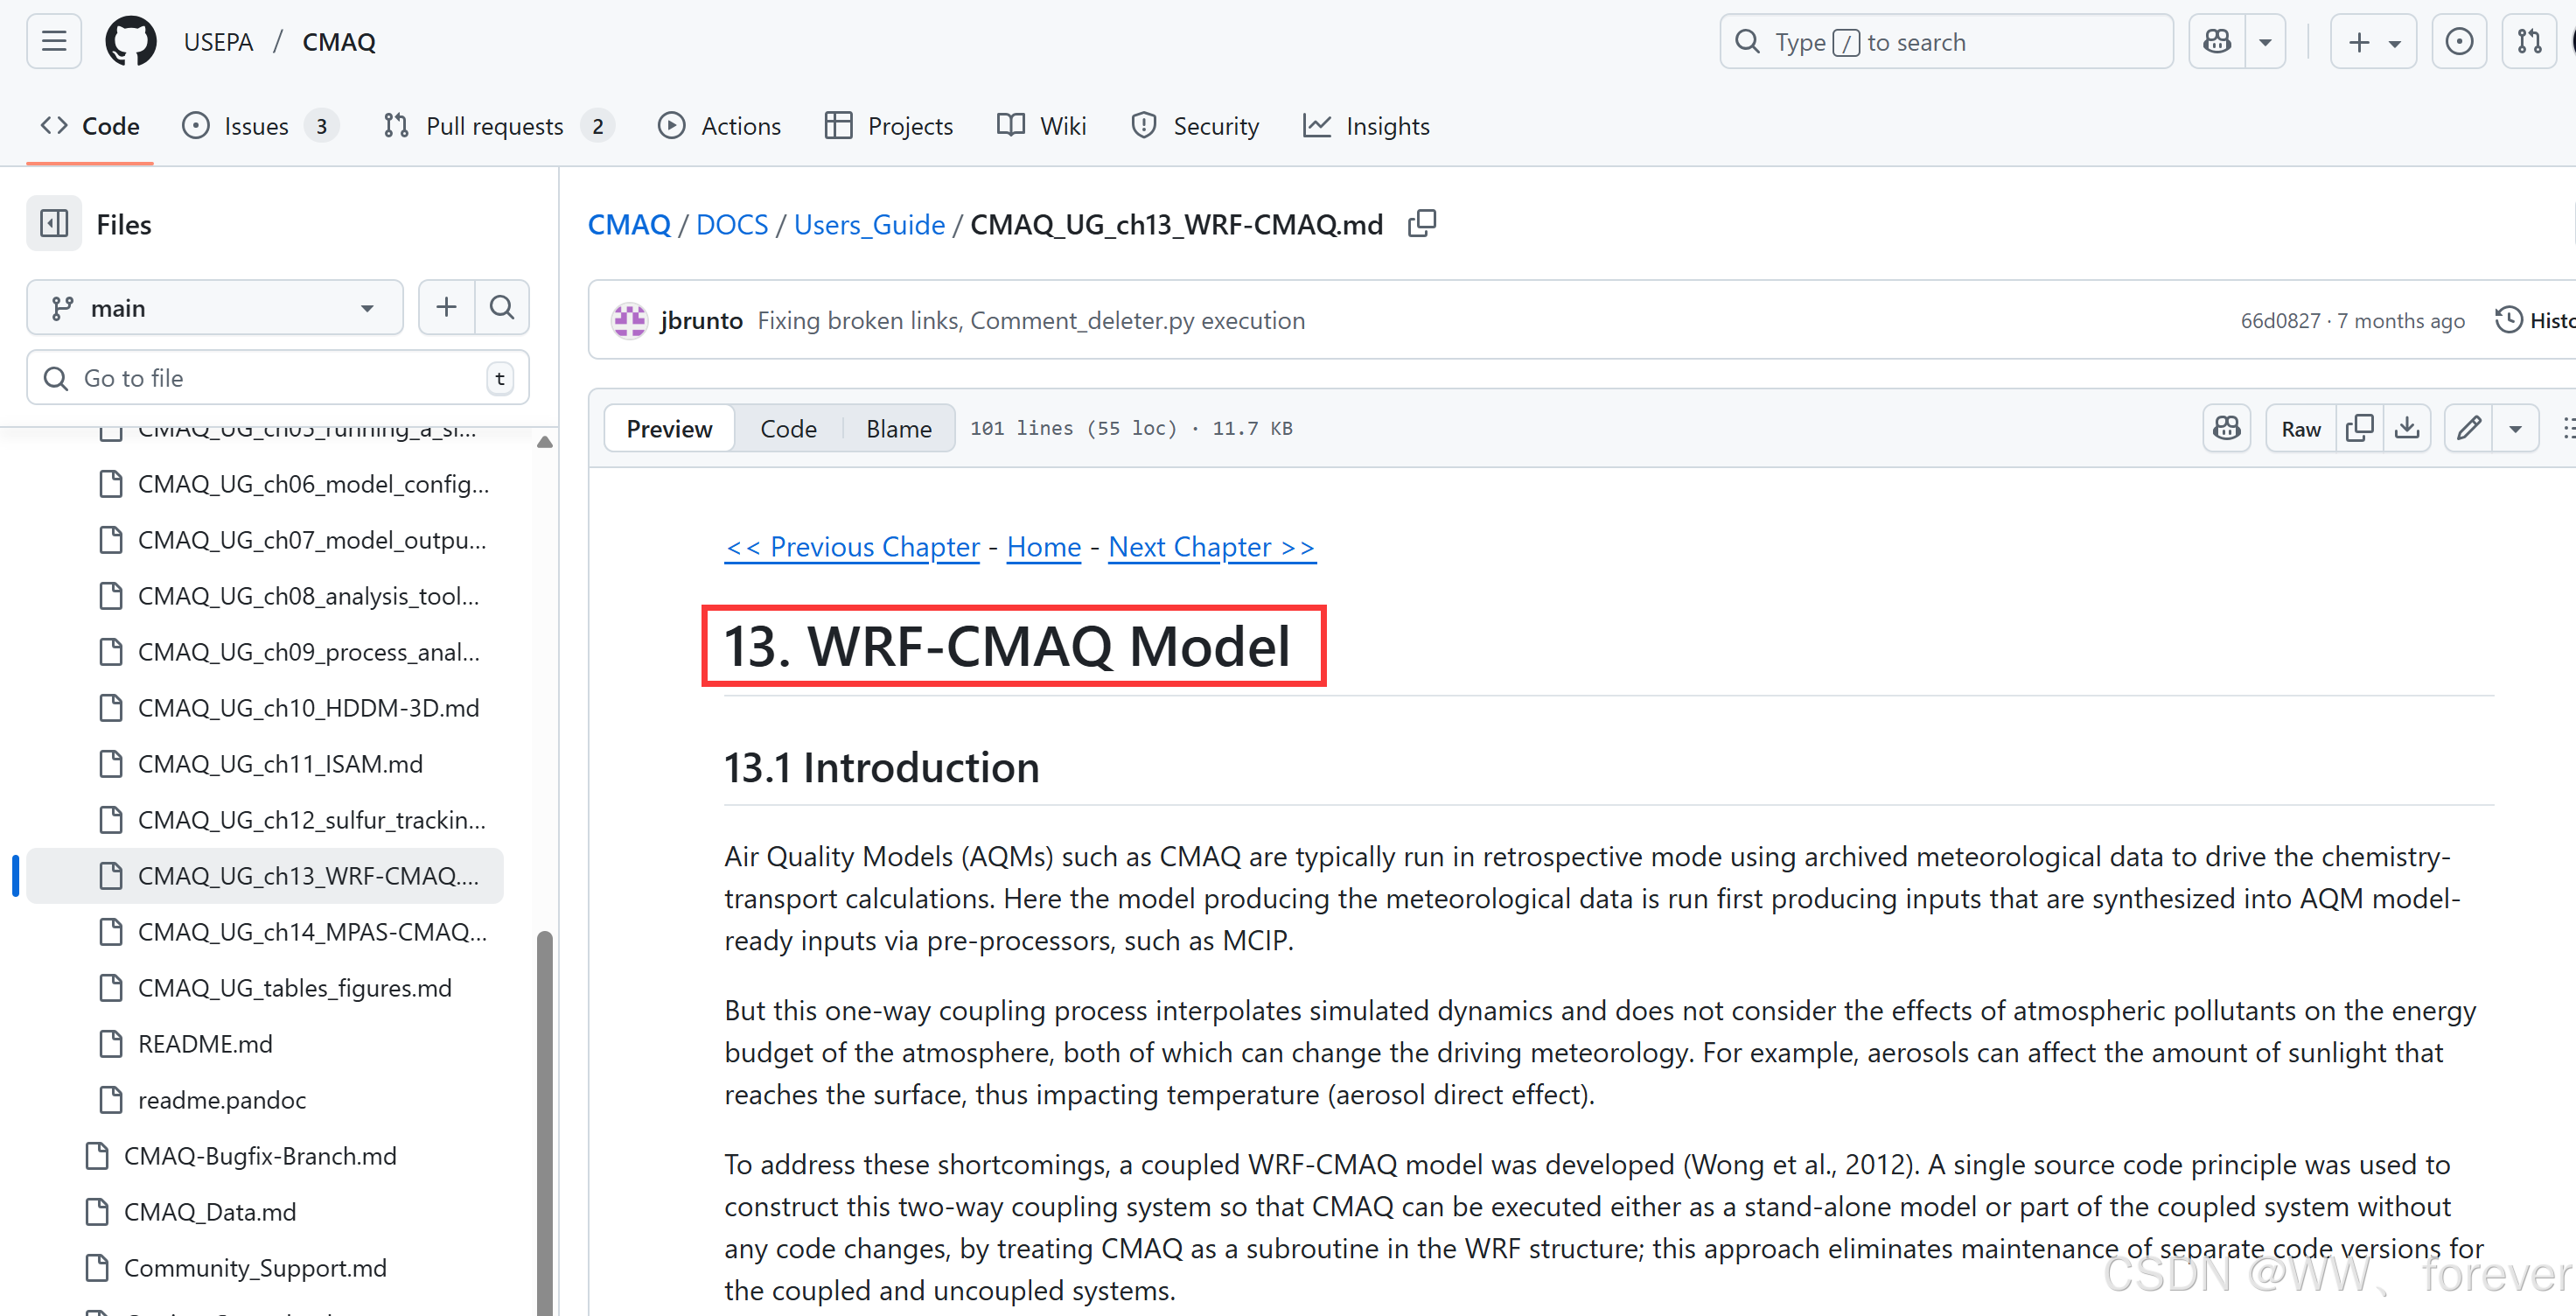Copy file path using copy icon

1421,224
